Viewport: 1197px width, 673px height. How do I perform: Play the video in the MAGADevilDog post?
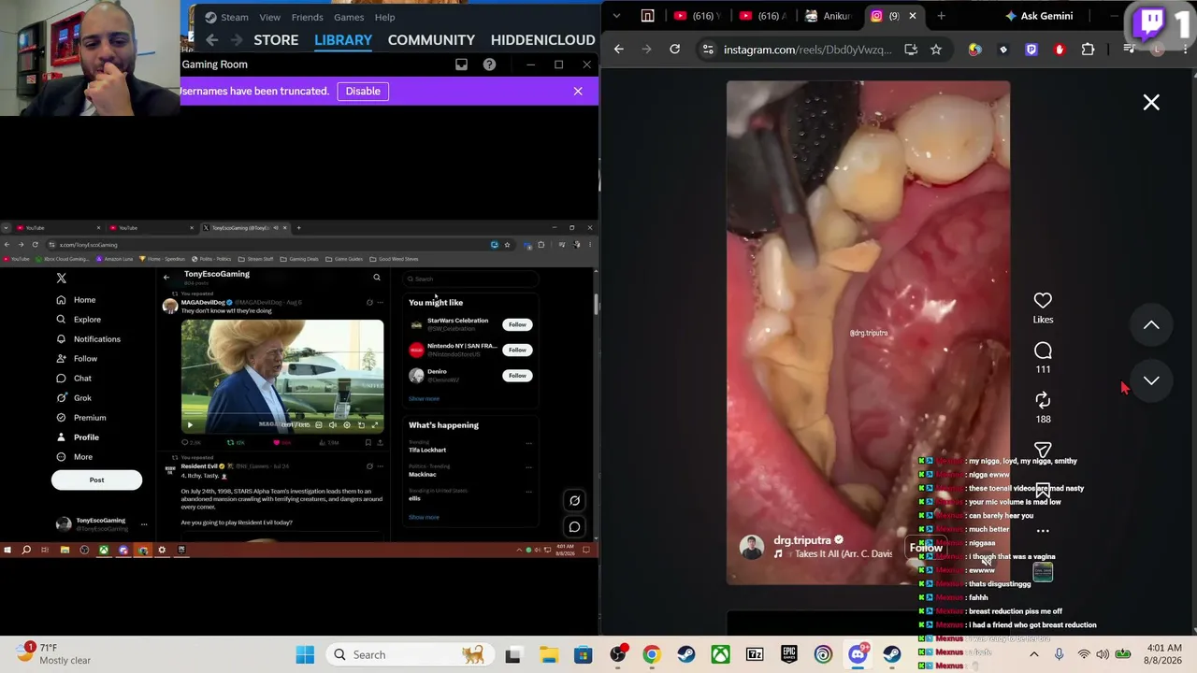tap(190, 425)
